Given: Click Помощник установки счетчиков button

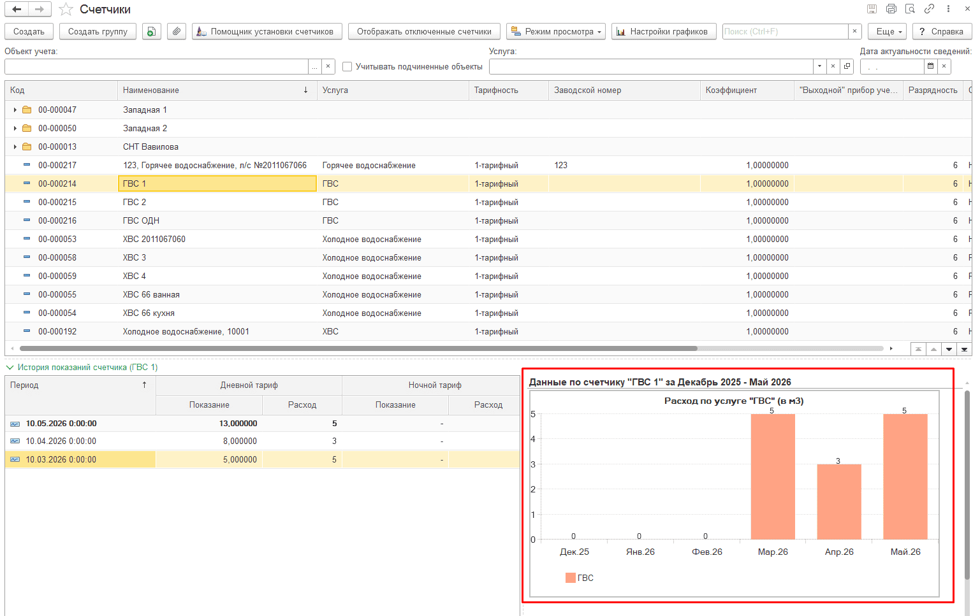Looking at the screenshot, I should pyautogui.click(x=267, y=31).
